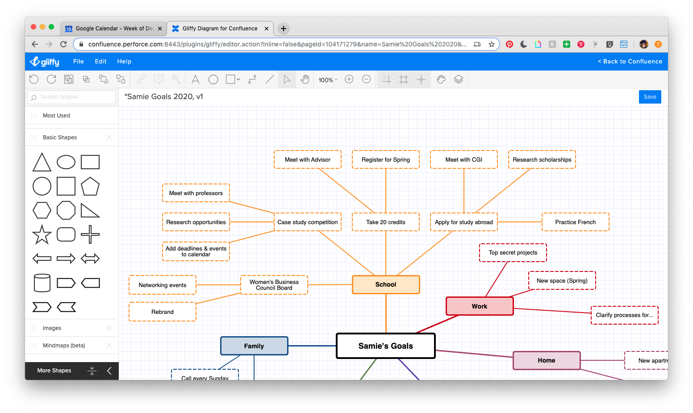Activate the Pan hand tool
The image size is (693, 413).
(x=305, y=79)
